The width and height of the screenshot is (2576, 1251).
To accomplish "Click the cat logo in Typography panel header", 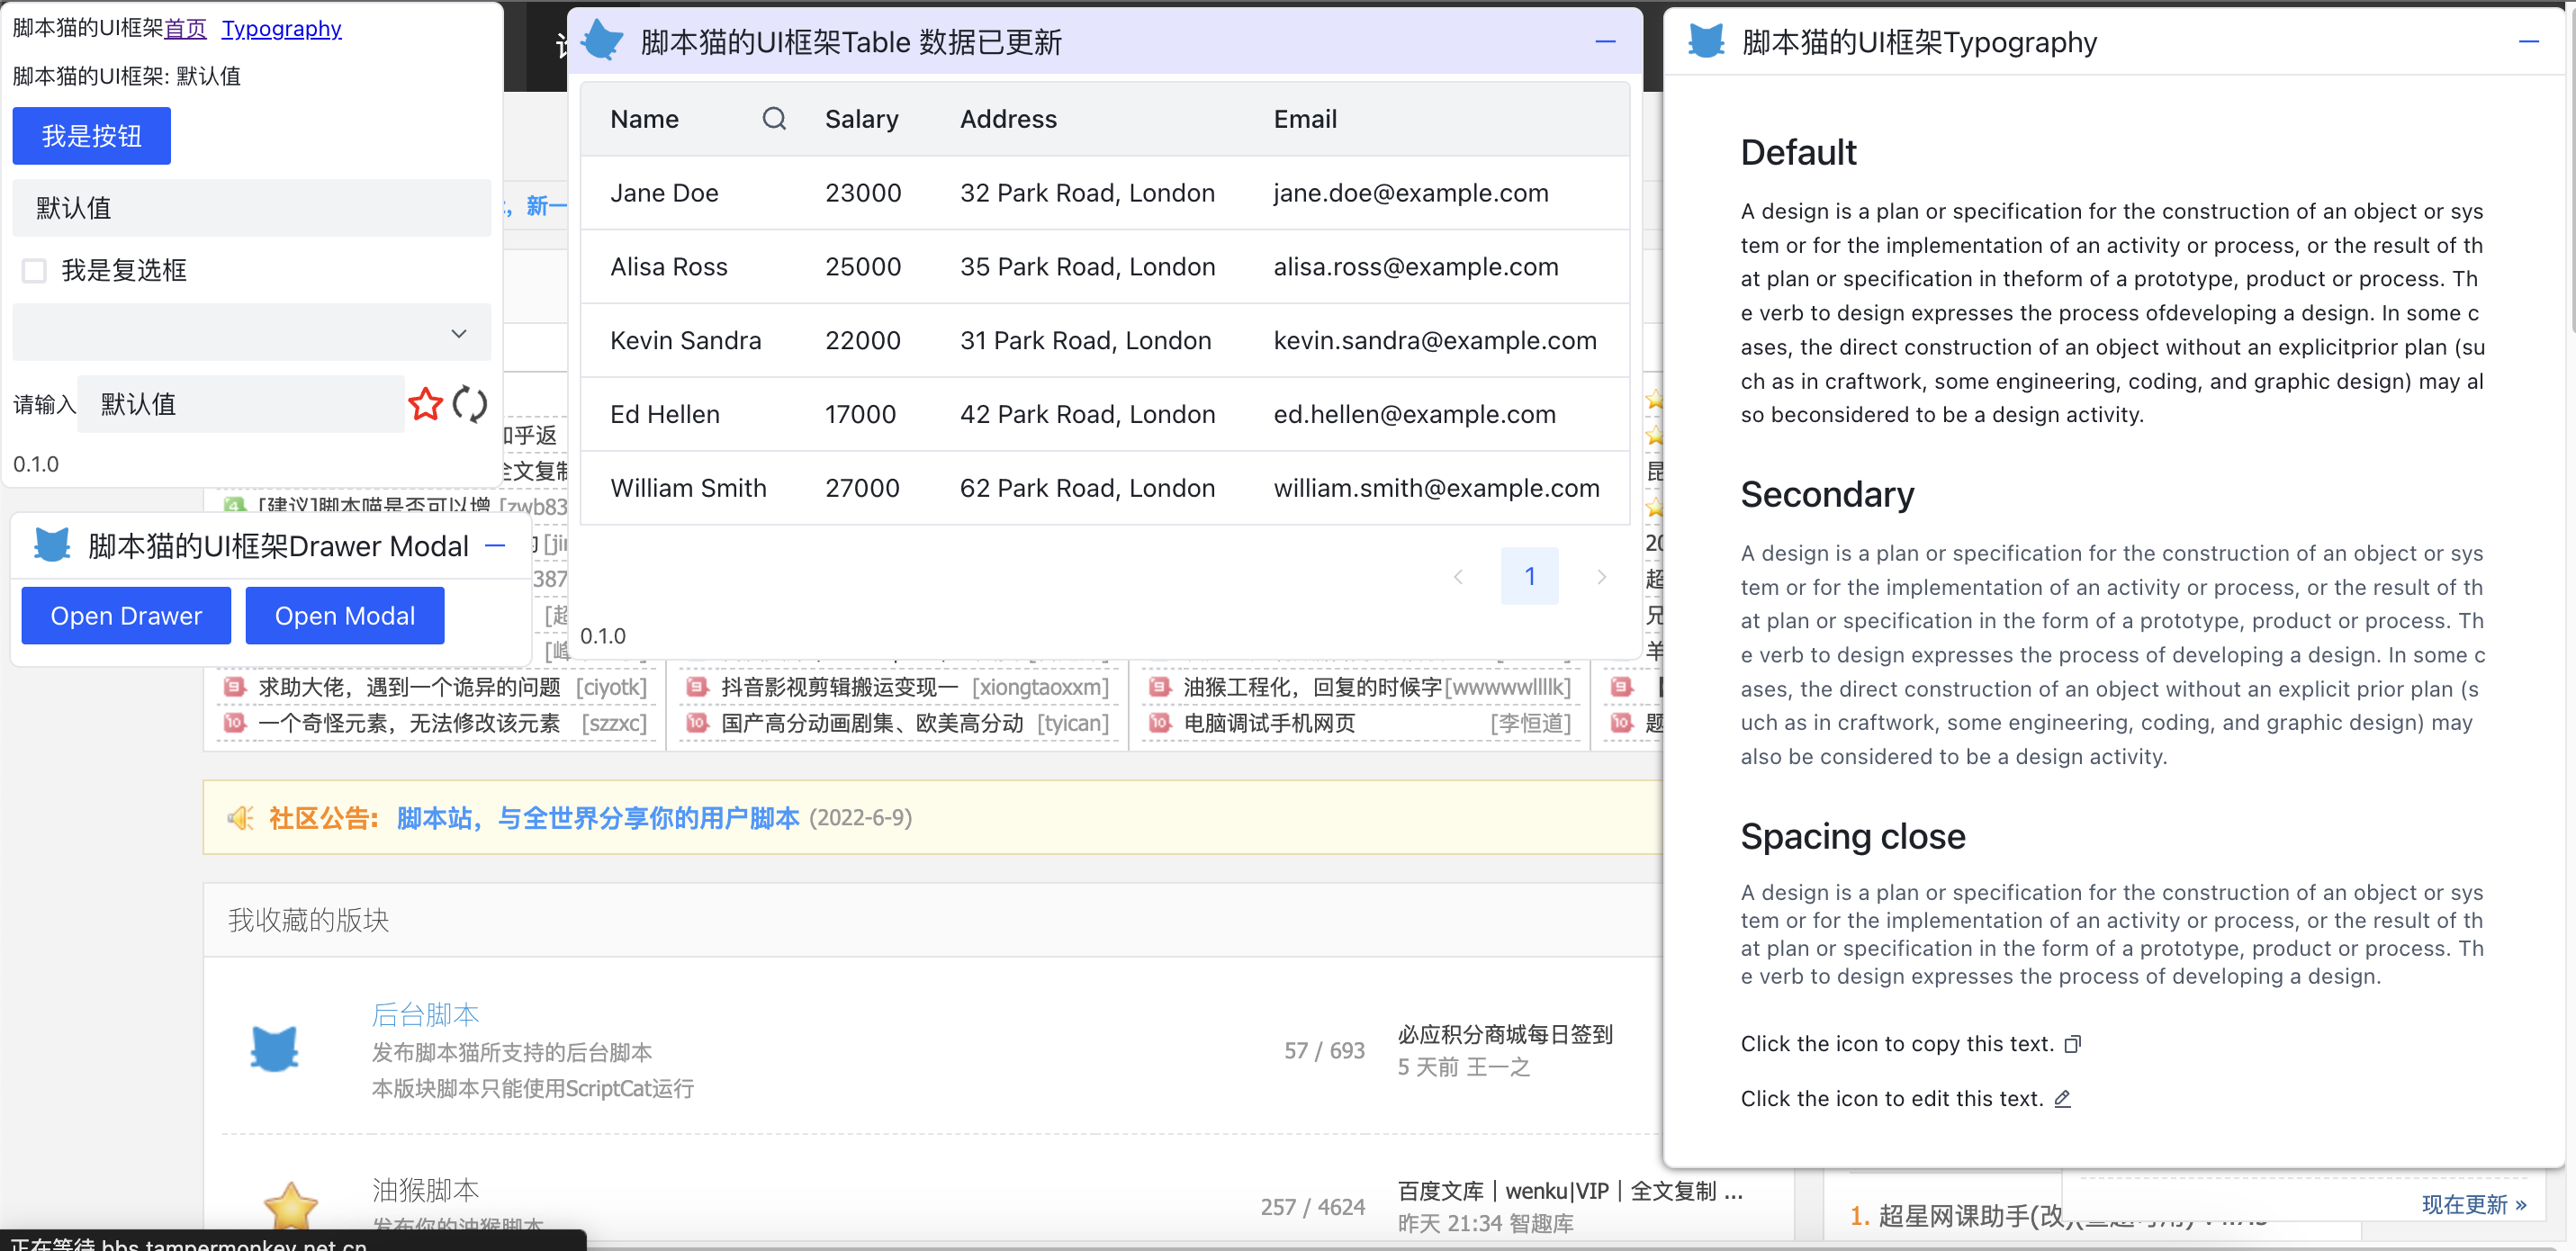I will [1706, 42].
